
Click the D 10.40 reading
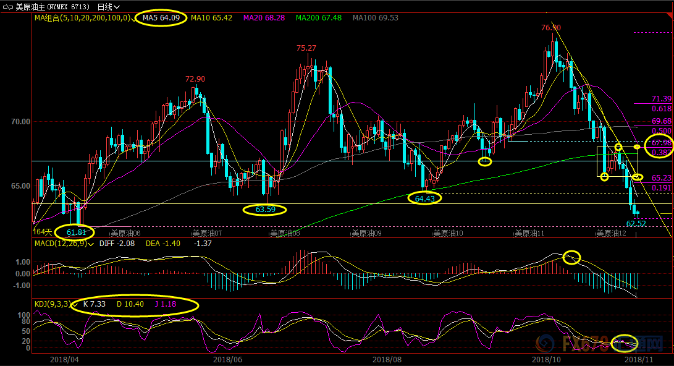pyautogui.click(x=130, y=304)
